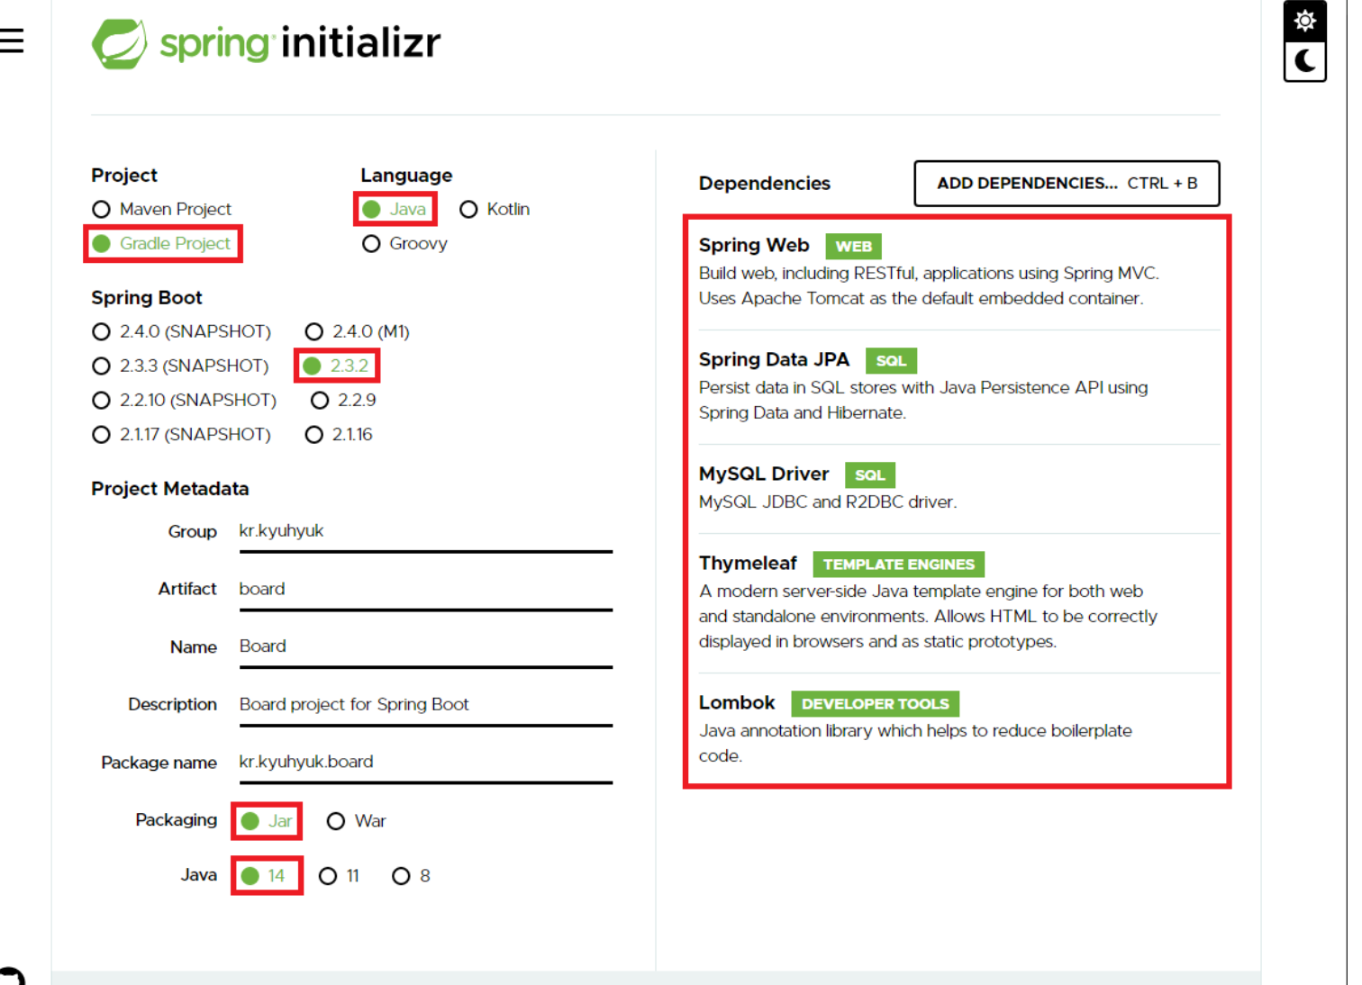Set packaging to Jar

[x=267, y=821]
